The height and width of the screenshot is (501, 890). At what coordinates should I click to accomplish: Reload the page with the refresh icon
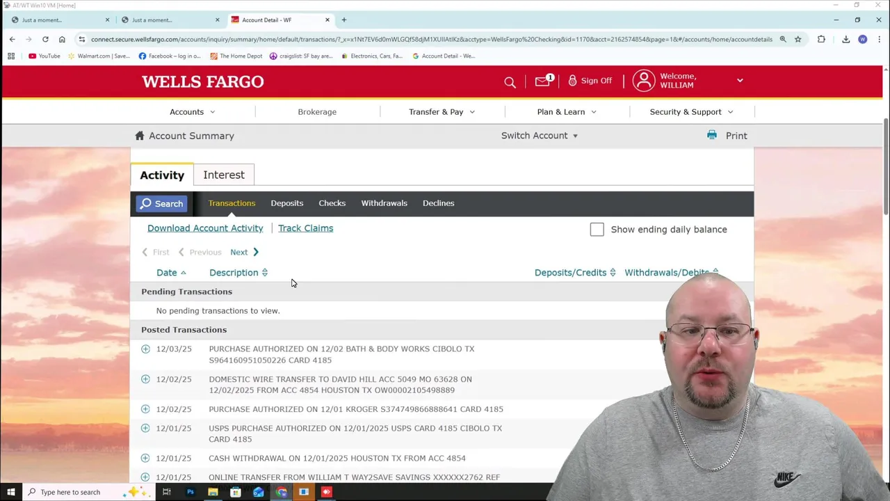click(x=45, y=39)
